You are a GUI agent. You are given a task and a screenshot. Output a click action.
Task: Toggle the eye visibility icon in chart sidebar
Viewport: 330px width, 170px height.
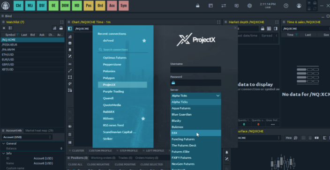pos(70,126)
